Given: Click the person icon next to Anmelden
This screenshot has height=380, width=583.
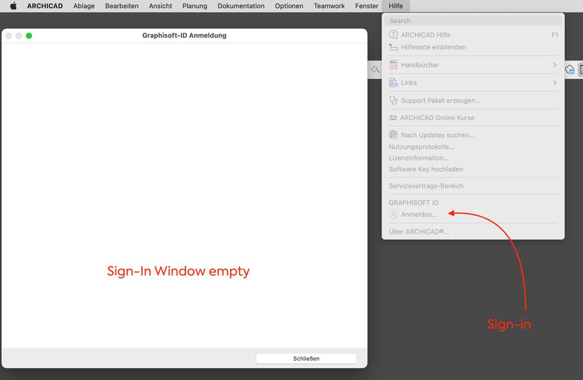Looking at the screenshot, I should 393,214.
